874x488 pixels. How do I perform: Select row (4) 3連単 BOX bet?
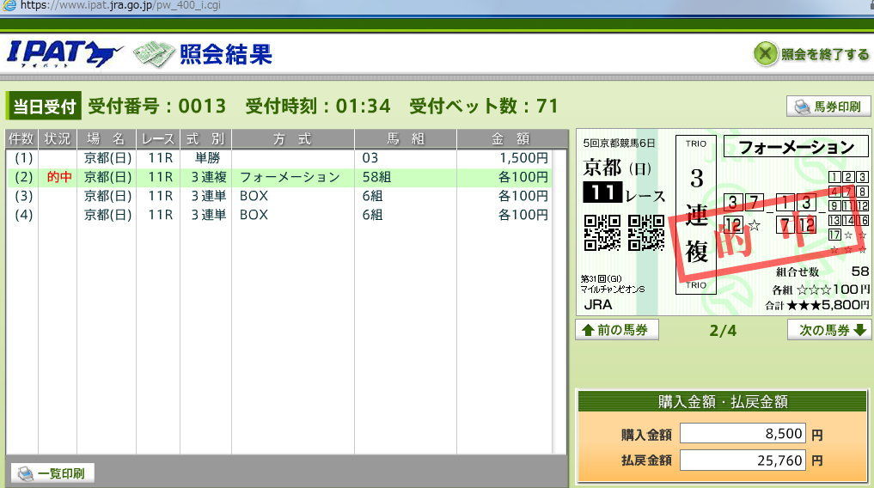tap(278, 215)
